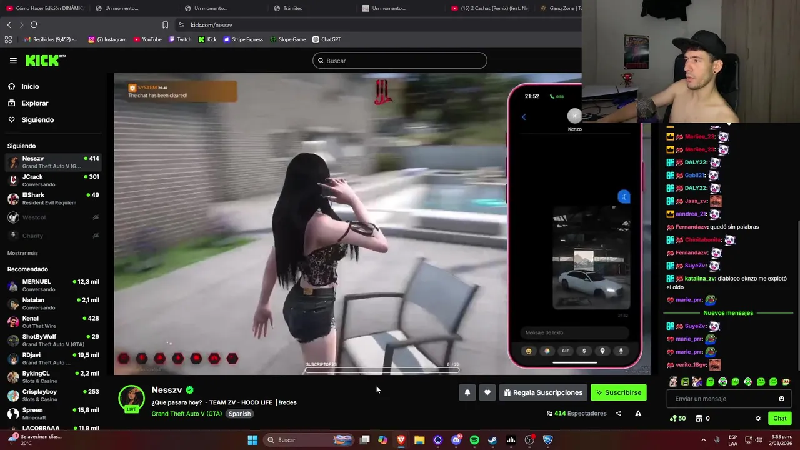This screenshot has width=800, height=450.
Task: Open the Windows Start menu
Action: [252, 440]
